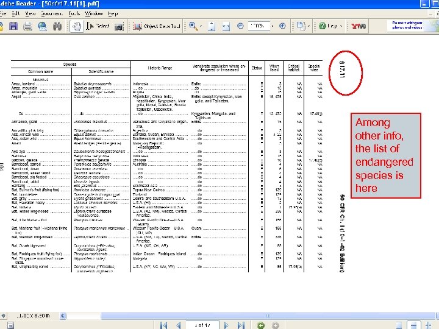The image size is (439, 329).
Task: Click the grey Next View button
Action: point(276,325)
